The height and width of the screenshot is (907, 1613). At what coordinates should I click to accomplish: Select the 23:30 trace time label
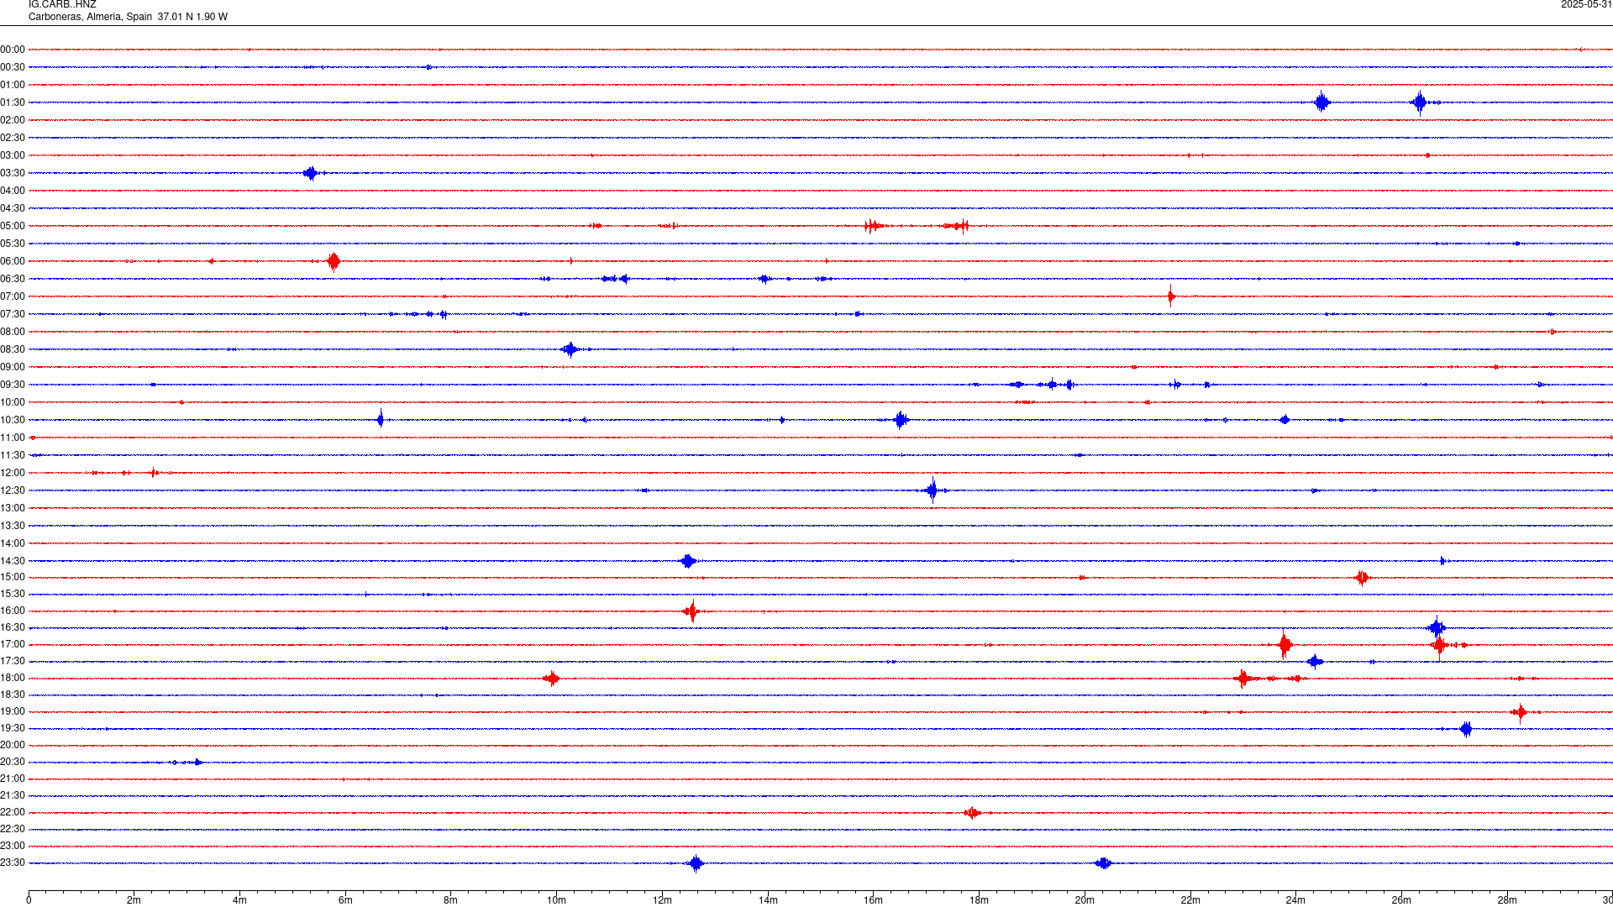13,862
